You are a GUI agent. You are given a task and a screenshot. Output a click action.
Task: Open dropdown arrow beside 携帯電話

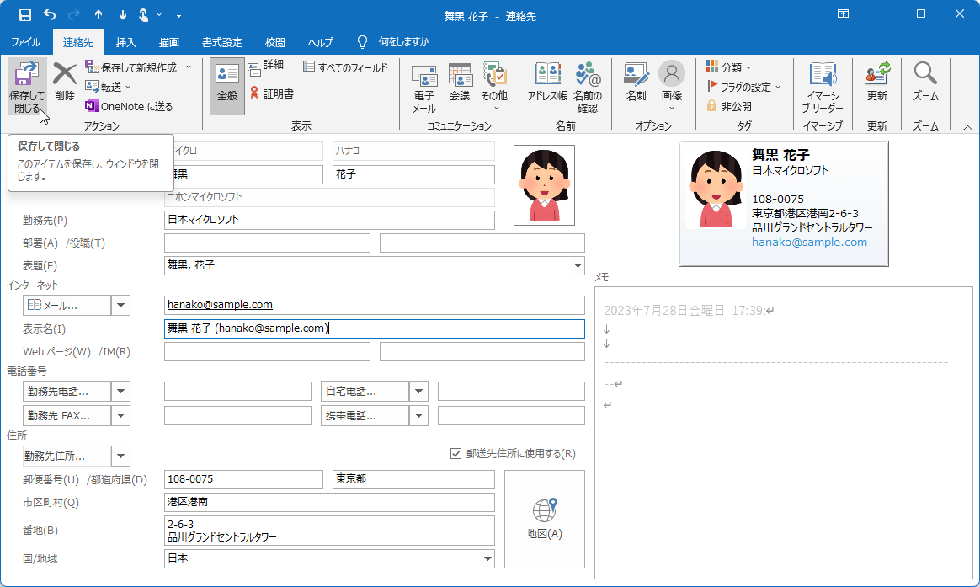418,416
